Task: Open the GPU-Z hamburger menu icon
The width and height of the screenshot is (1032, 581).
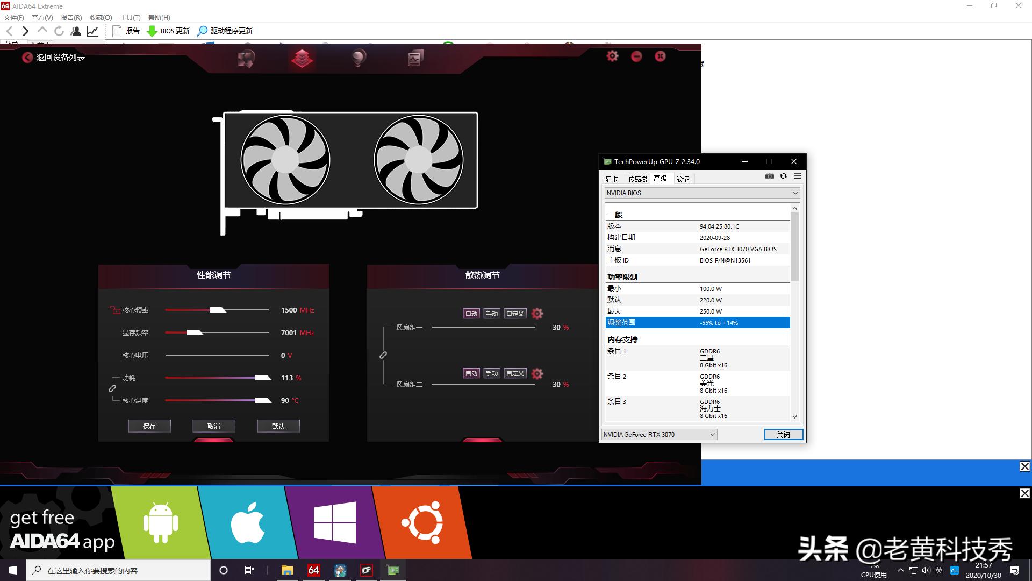Action: coord(797,176)
